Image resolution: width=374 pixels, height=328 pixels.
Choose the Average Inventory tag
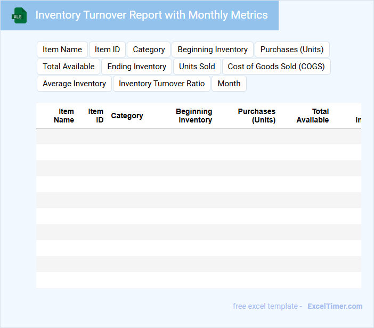coord(74,84)
